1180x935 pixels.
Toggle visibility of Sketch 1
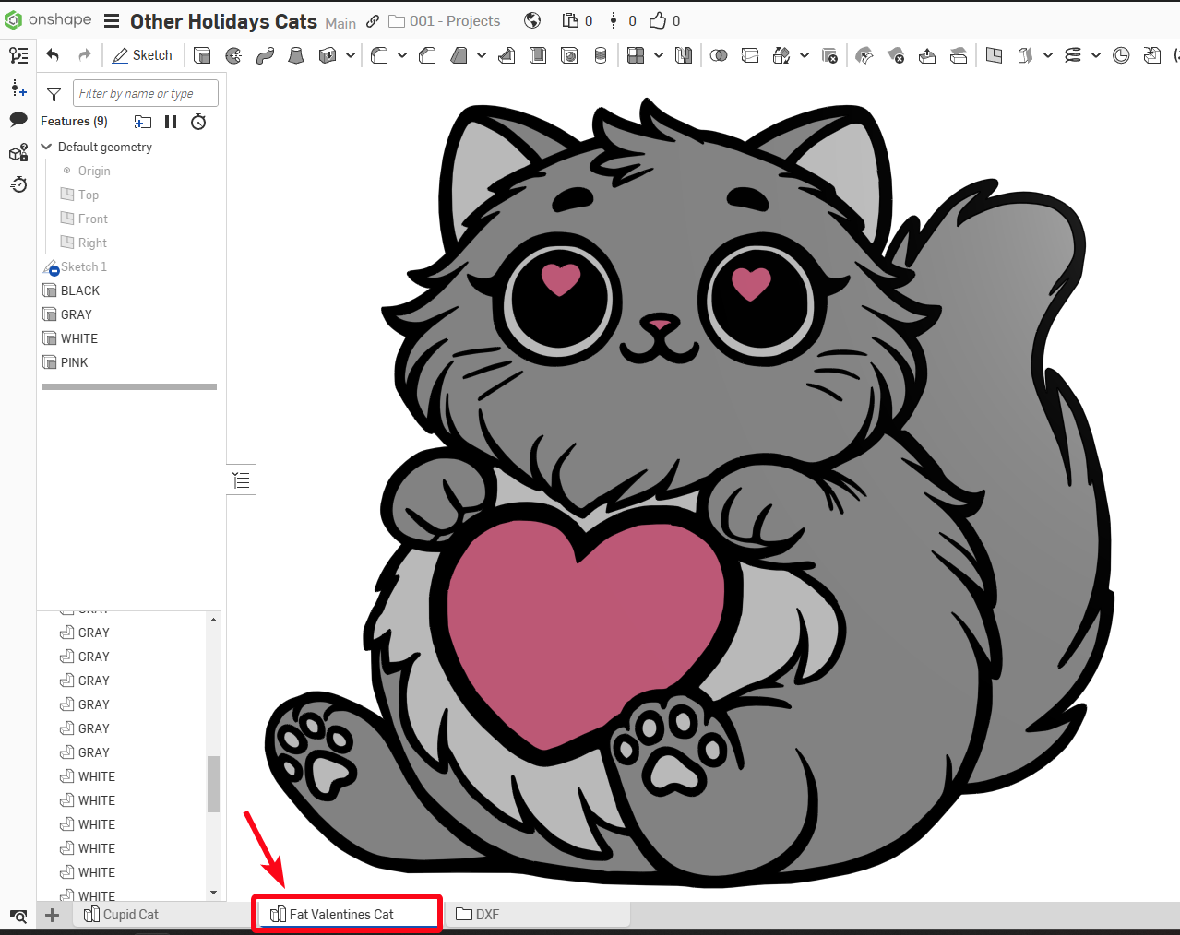coord(52,267)
